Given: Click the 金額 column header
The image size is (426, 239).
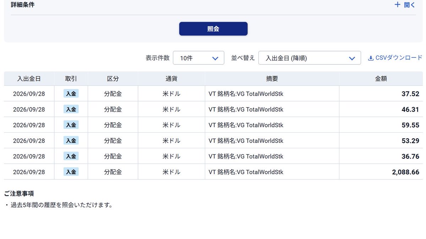Looking at the screenshot, I should (381, 79).
